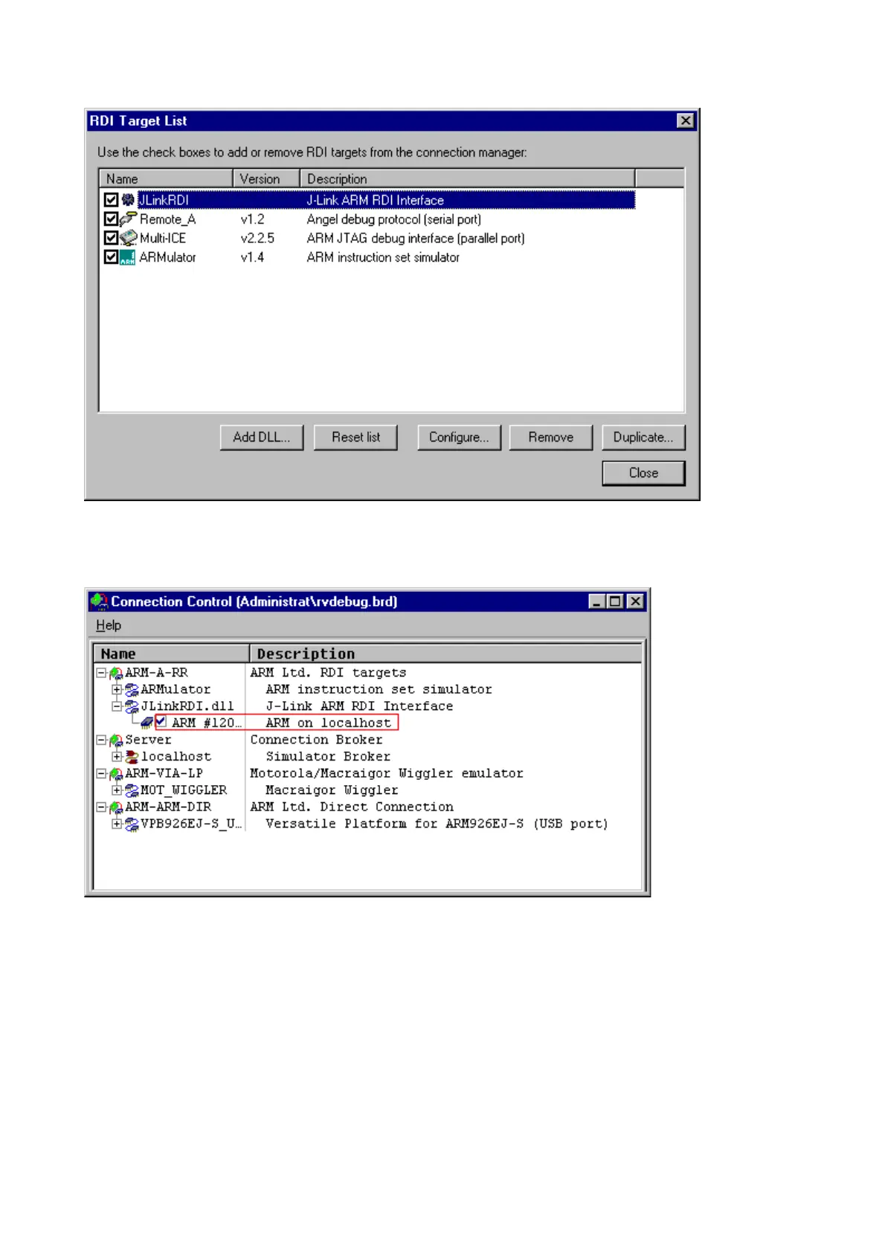Select the Server tree label
Image resolution: width=885 pixels, height=1252 pixels.
148,740
